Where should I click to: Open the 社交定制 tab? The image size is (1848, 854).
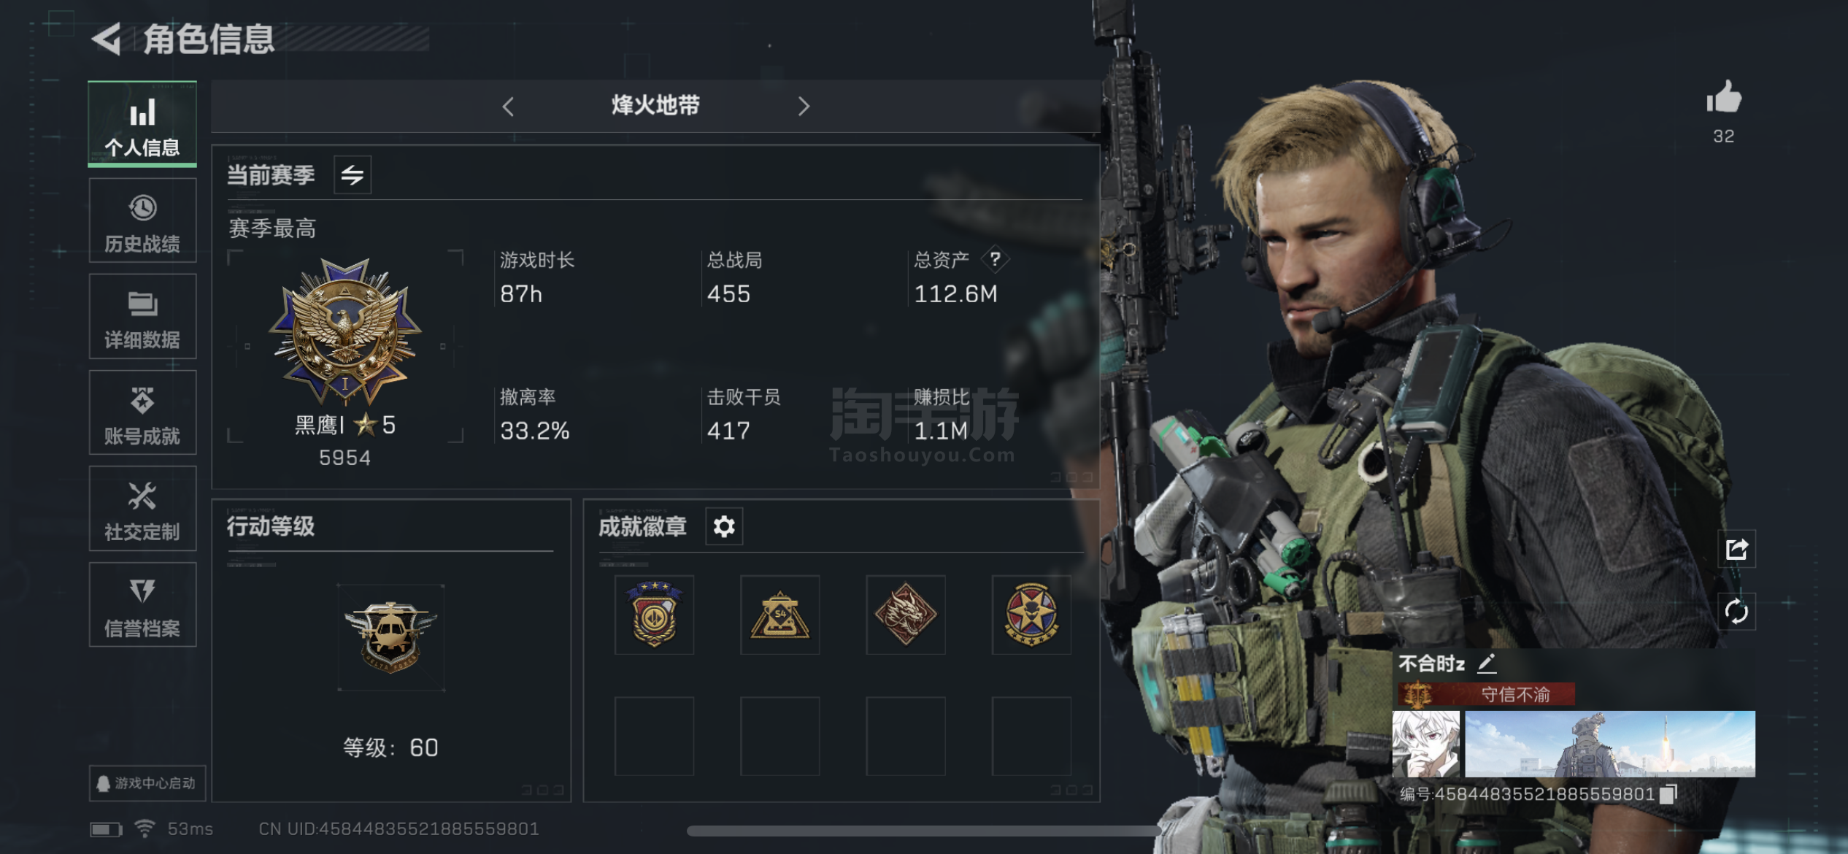142,509
